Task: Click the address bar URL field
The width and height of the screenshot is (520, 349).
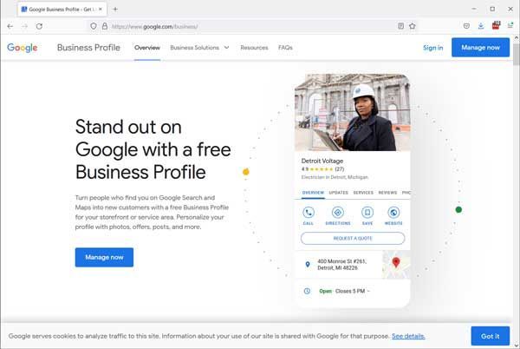Action: 252,26
